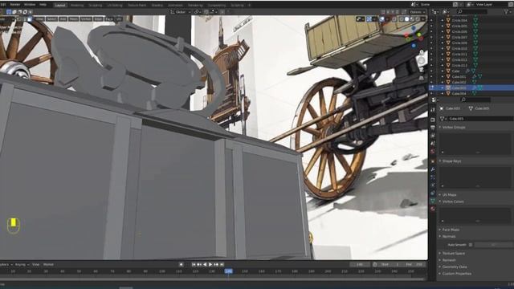Open the Global transform orientation dropdown

180,12
